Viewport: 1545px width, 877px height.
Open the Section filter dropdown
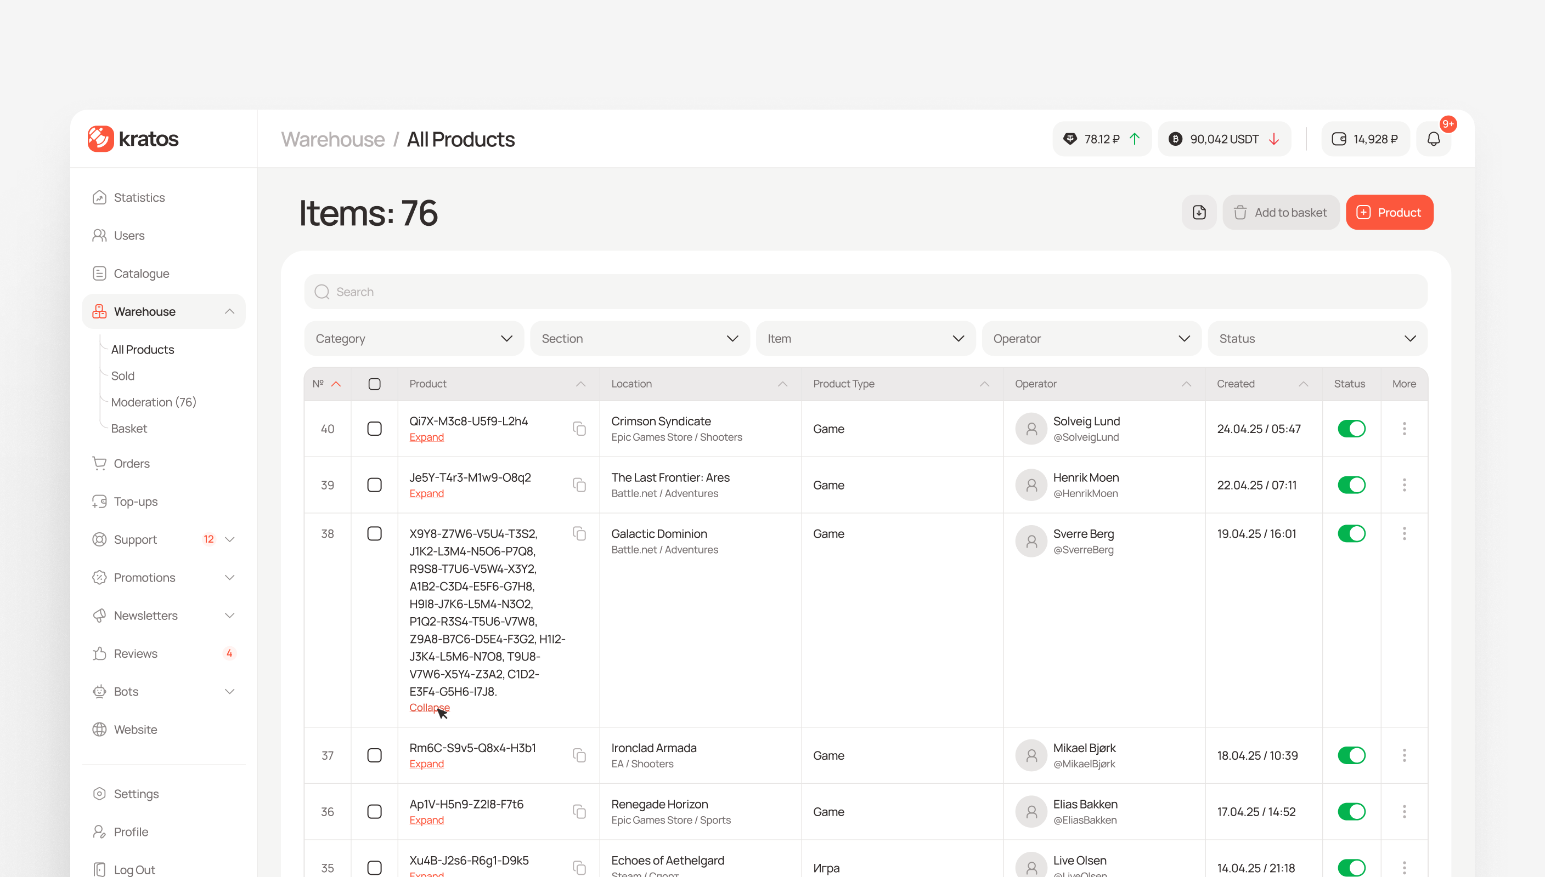[640, 339]
